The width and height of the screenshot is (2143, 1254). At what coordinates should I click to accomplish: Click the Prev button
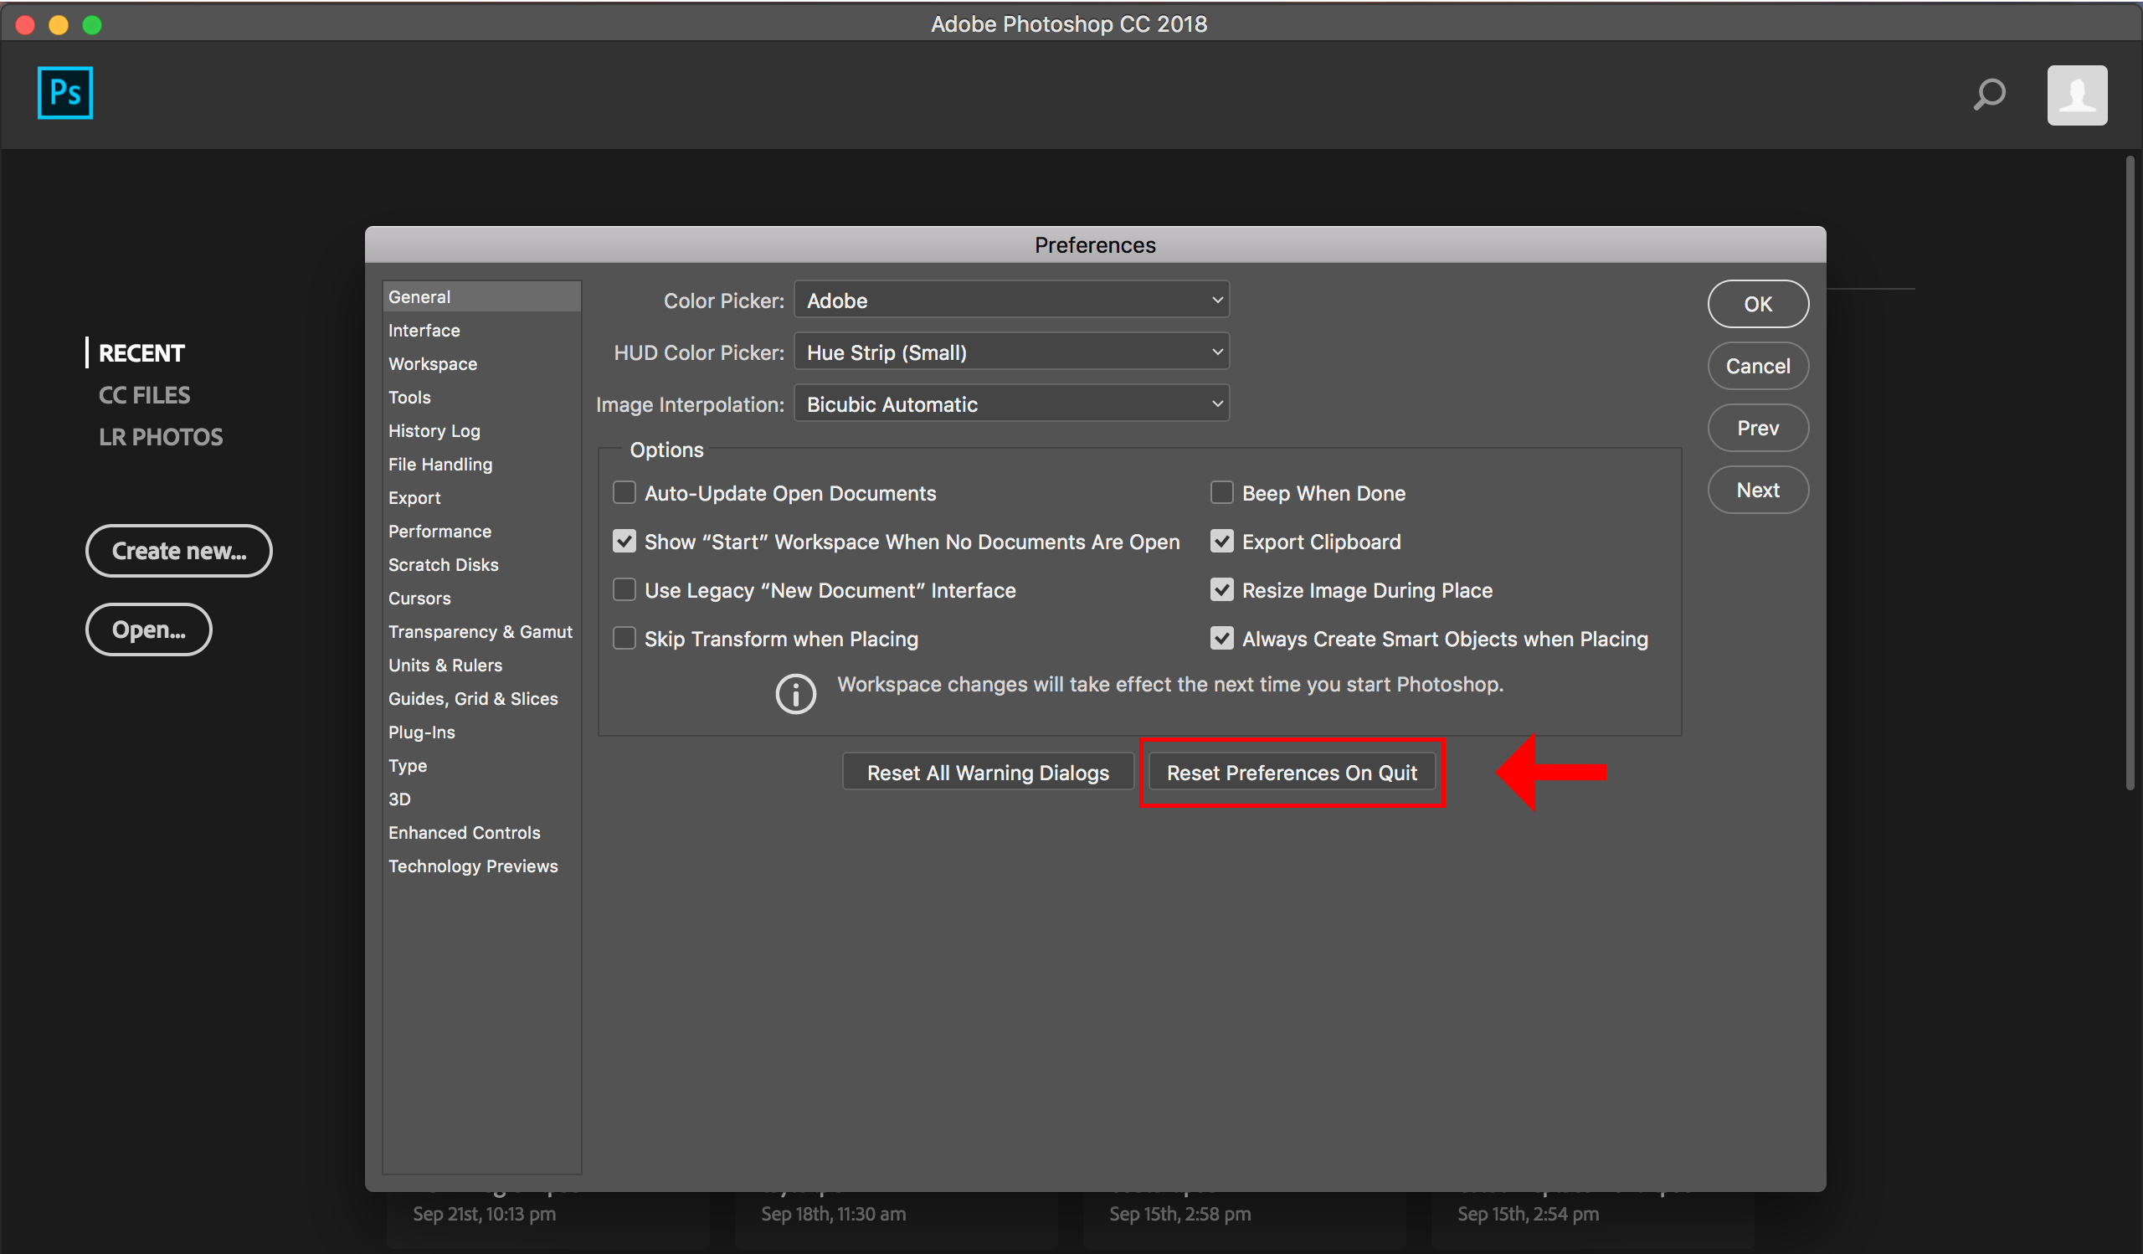click(x=1758, y=428)
